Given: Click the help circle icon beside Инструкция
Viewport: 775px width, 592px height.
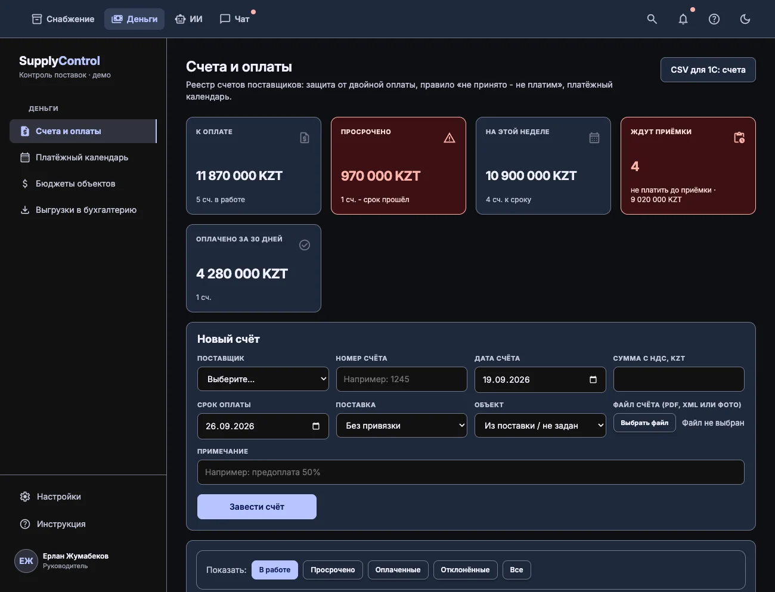Looking at the screenshot, I should click(25, 524).
